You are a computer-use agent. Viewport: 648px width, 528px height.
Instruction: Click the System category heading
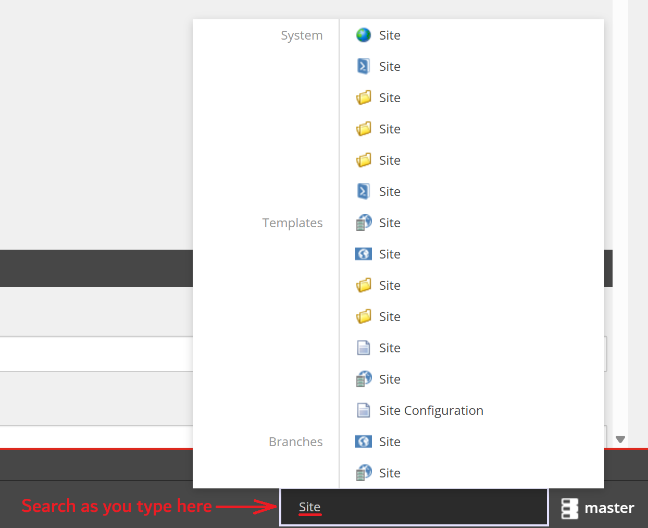pyautogui.click(x=302, y=35)
